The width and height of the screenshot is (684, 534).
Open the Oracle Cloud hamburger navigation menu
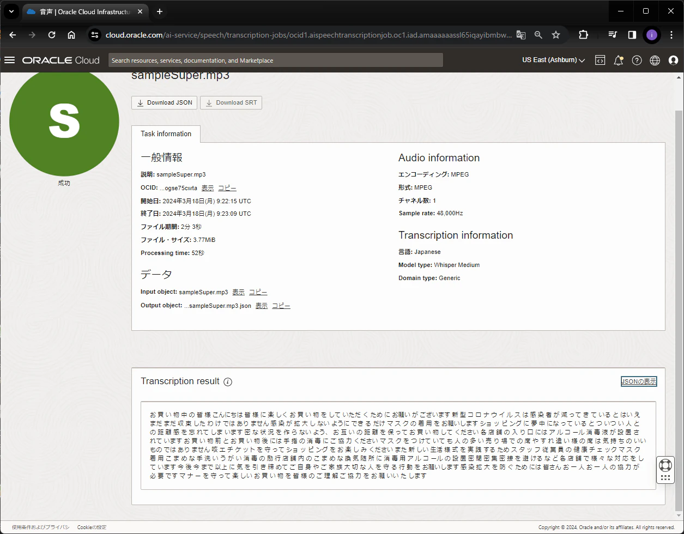[9, 60]
